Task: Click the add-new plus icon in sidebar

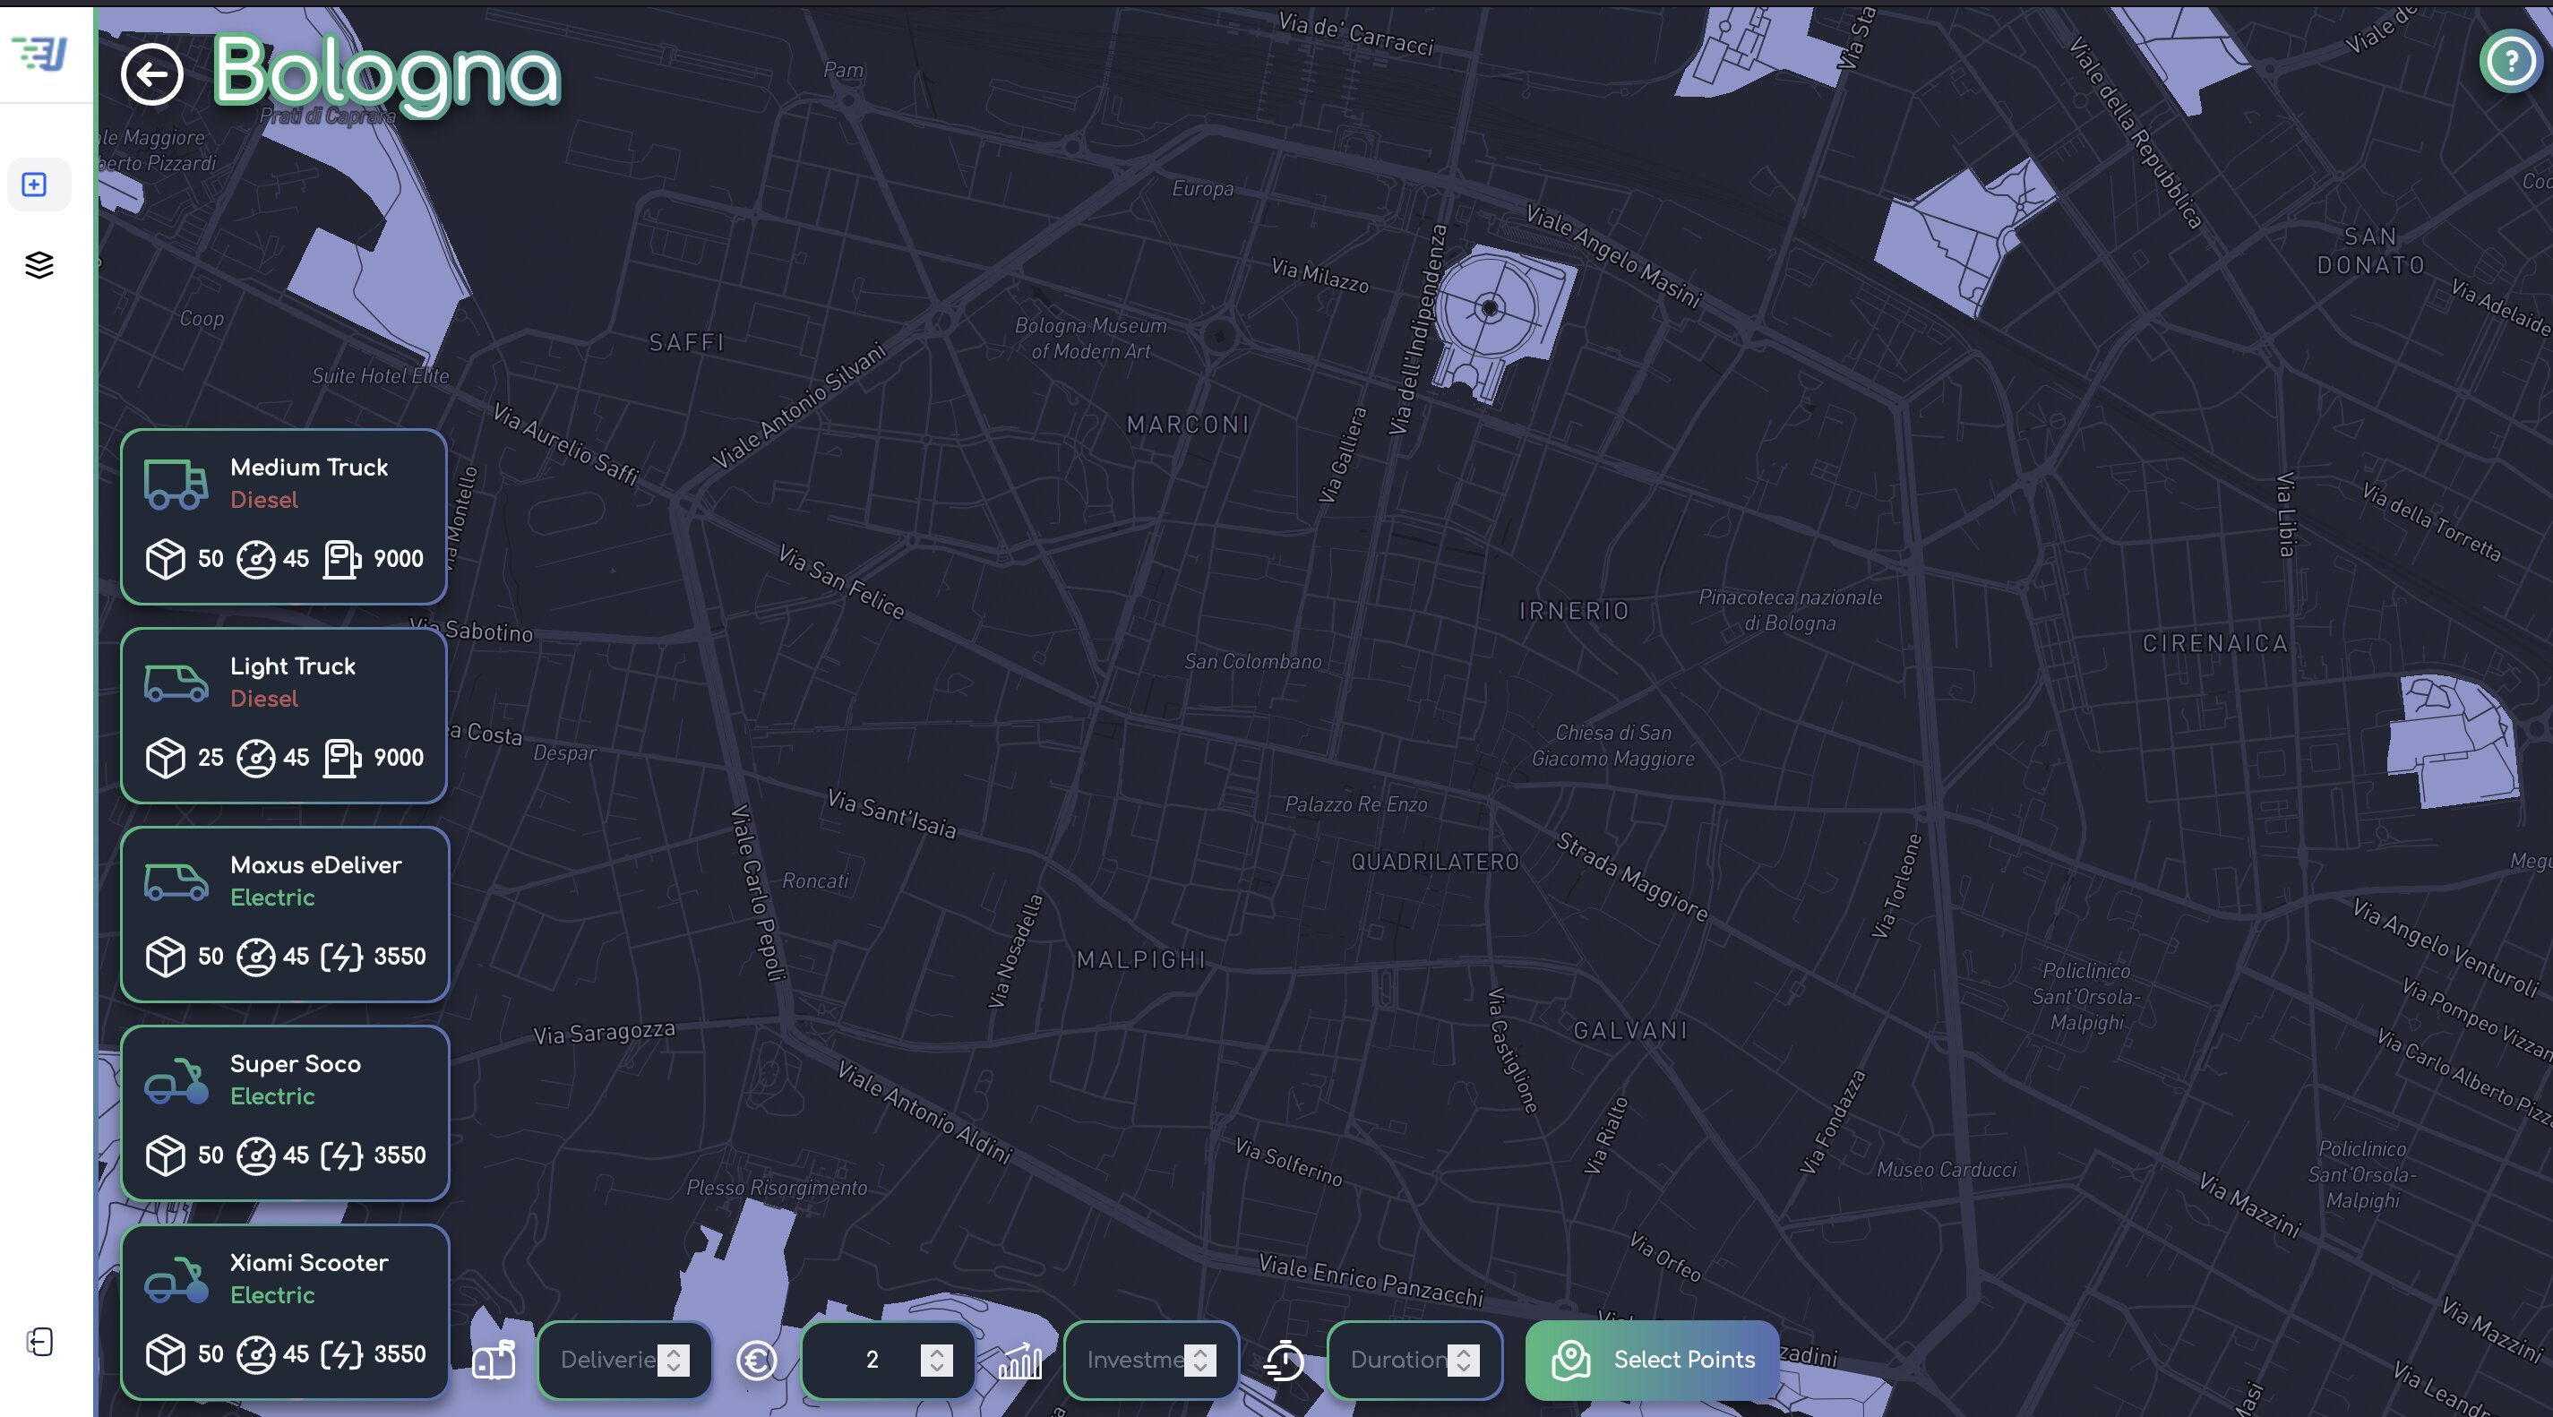Action: (35, 185)
